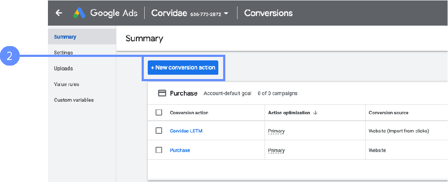This screenshot has height=182, width=448.
Task: Click the Conversion source column header
Action: click(x=388, y=113)
